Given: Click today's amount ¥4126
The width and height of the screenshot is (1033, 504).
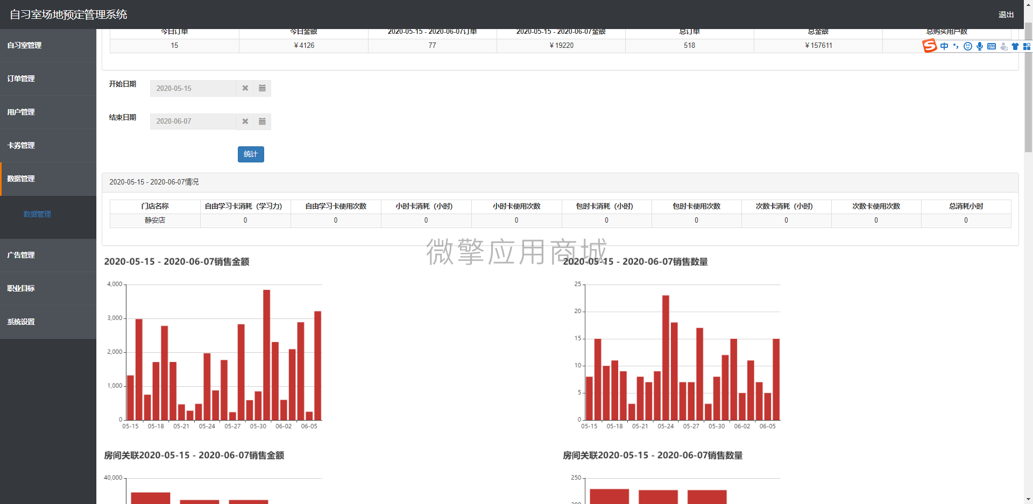Looking at the screenshot, I should pos(304,46).
